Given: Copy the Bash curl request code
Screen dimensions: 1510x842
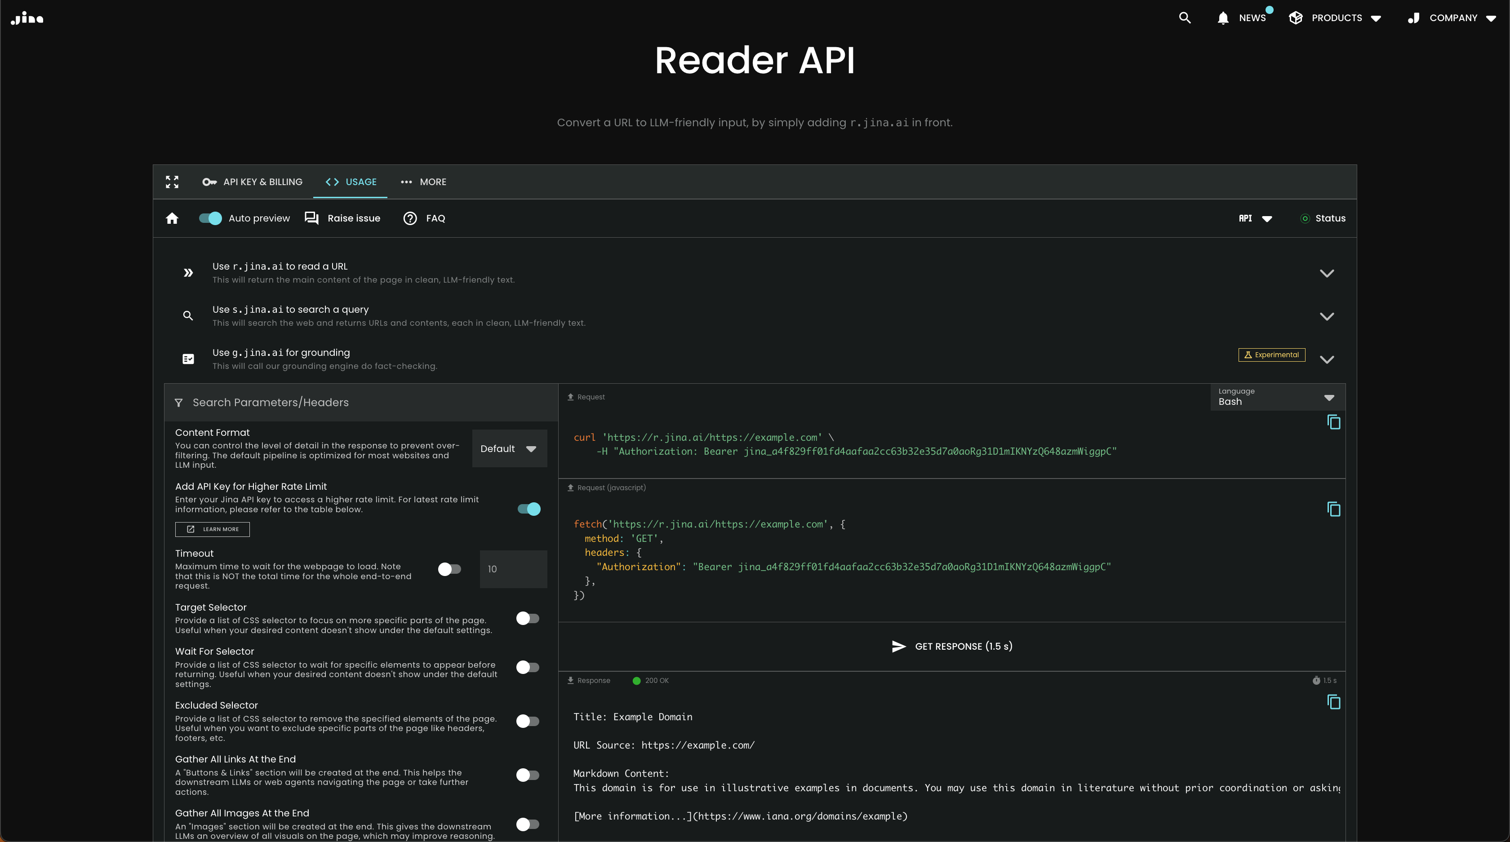Looking at the screenshot, I should (1333, 422).
